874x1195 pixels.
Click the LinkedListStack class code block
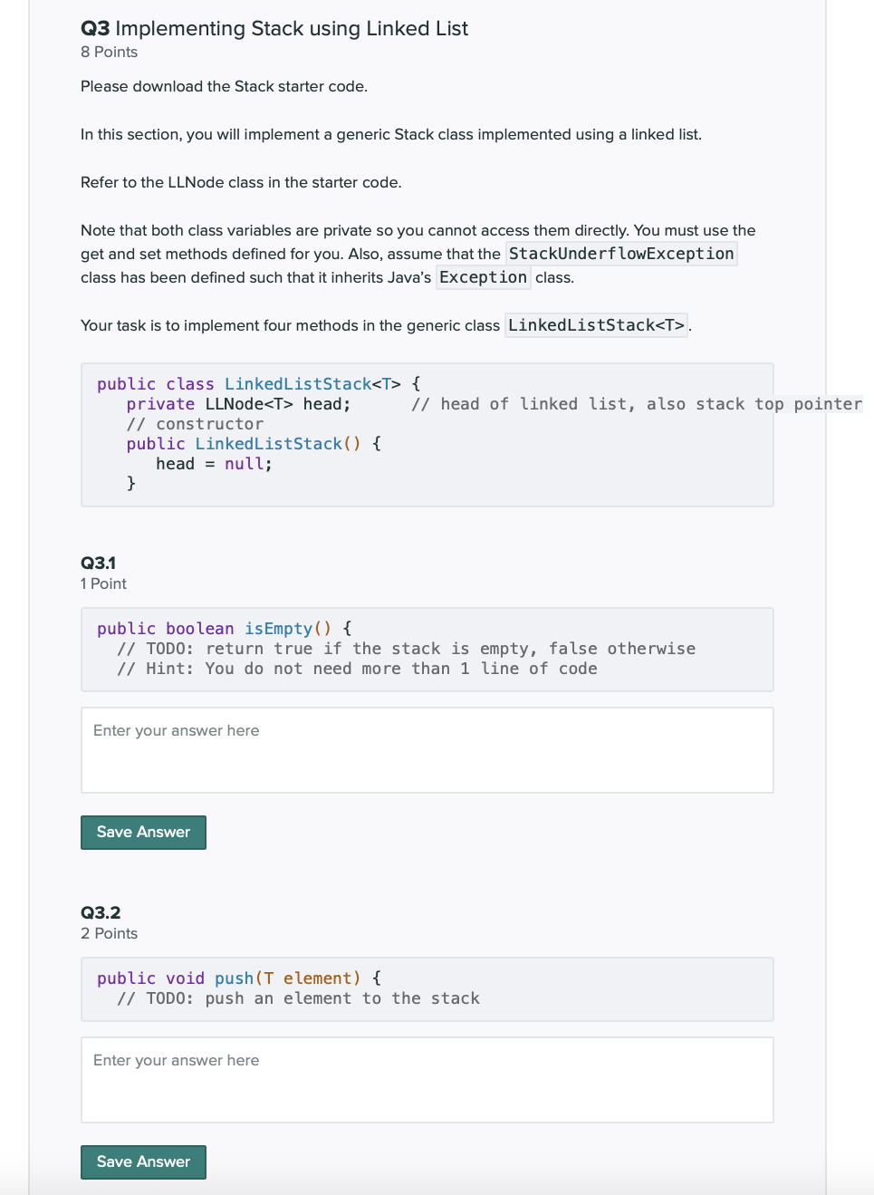pos(427,434)
